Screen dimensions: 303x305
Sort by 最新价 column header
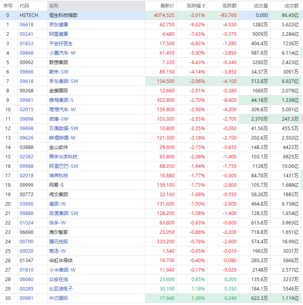point(167,6)
